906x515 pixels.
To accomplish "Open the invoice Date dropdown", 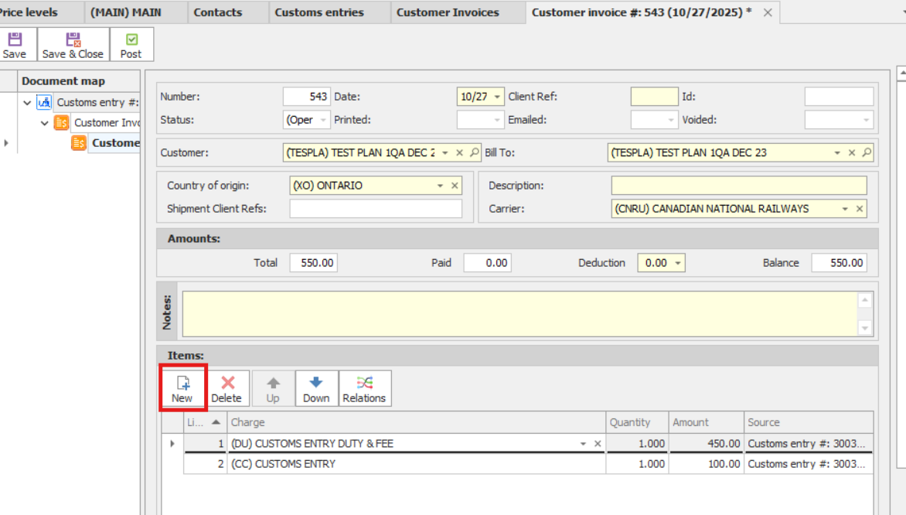I will coord(496,96).
